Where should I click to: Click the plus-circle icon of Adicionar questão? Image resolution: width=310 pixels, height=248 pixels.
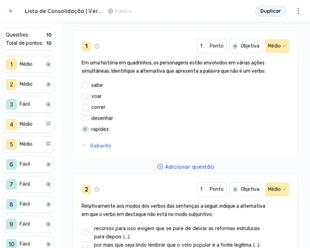(x=160, y=167)
